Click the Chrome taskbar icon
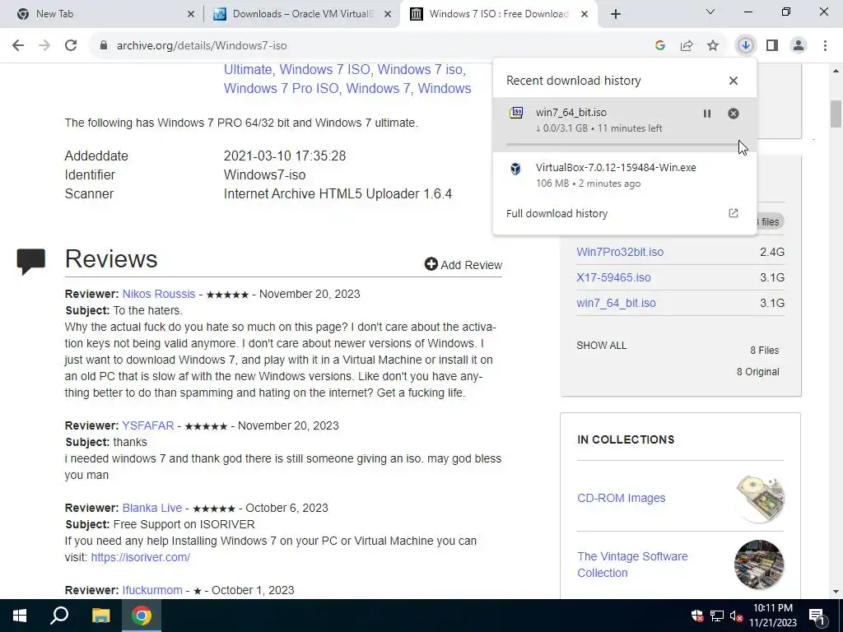Screen dimensions: 843x632 tap(142, 616)
